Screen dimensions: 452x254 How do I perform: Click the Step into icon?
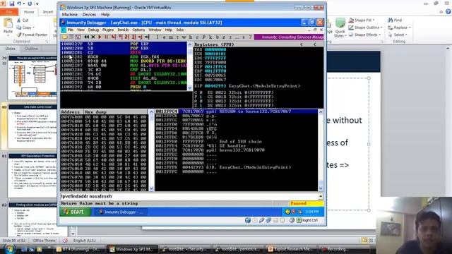pyautogui.click(x=114, y=37)
